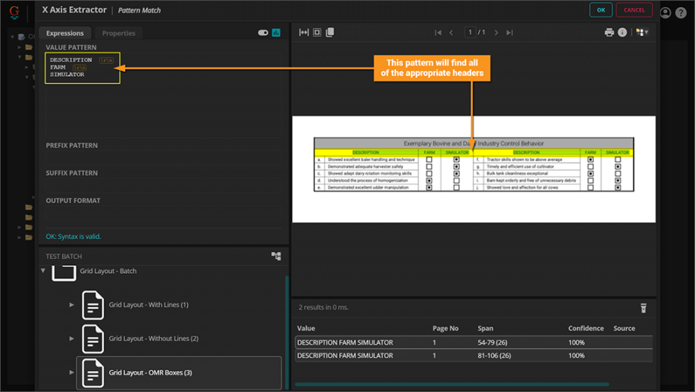This screenshot has height=392, width=695.
Task: Expand Grid Layout - Without Lines (2)
Action: [x=72, y=339]
